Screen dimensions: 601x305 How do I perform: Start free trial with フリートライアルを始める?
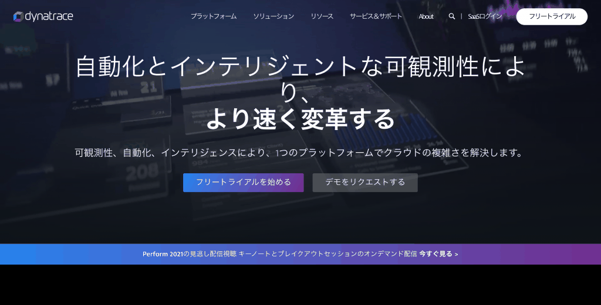(244, 182)
